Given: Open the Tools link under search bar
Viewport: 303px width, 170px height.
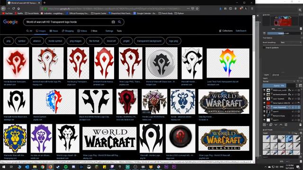Looking at the screenshot, I should click(119, 31).
